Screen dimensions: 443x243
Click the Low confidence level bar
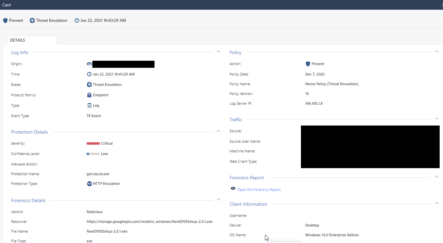coord(93,154)
